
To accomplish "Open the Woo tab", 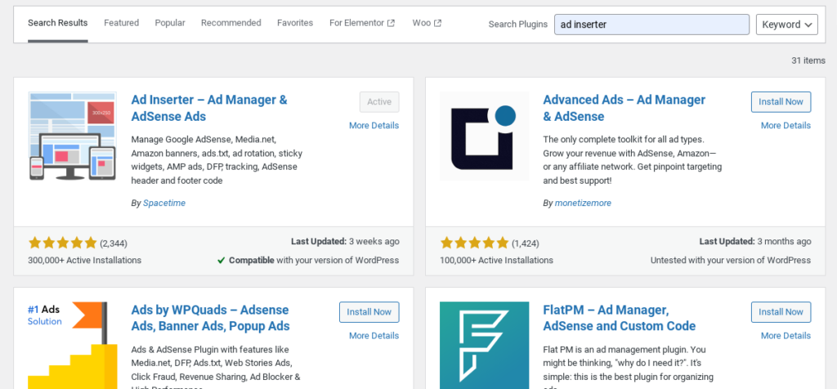I will point(427,23).
